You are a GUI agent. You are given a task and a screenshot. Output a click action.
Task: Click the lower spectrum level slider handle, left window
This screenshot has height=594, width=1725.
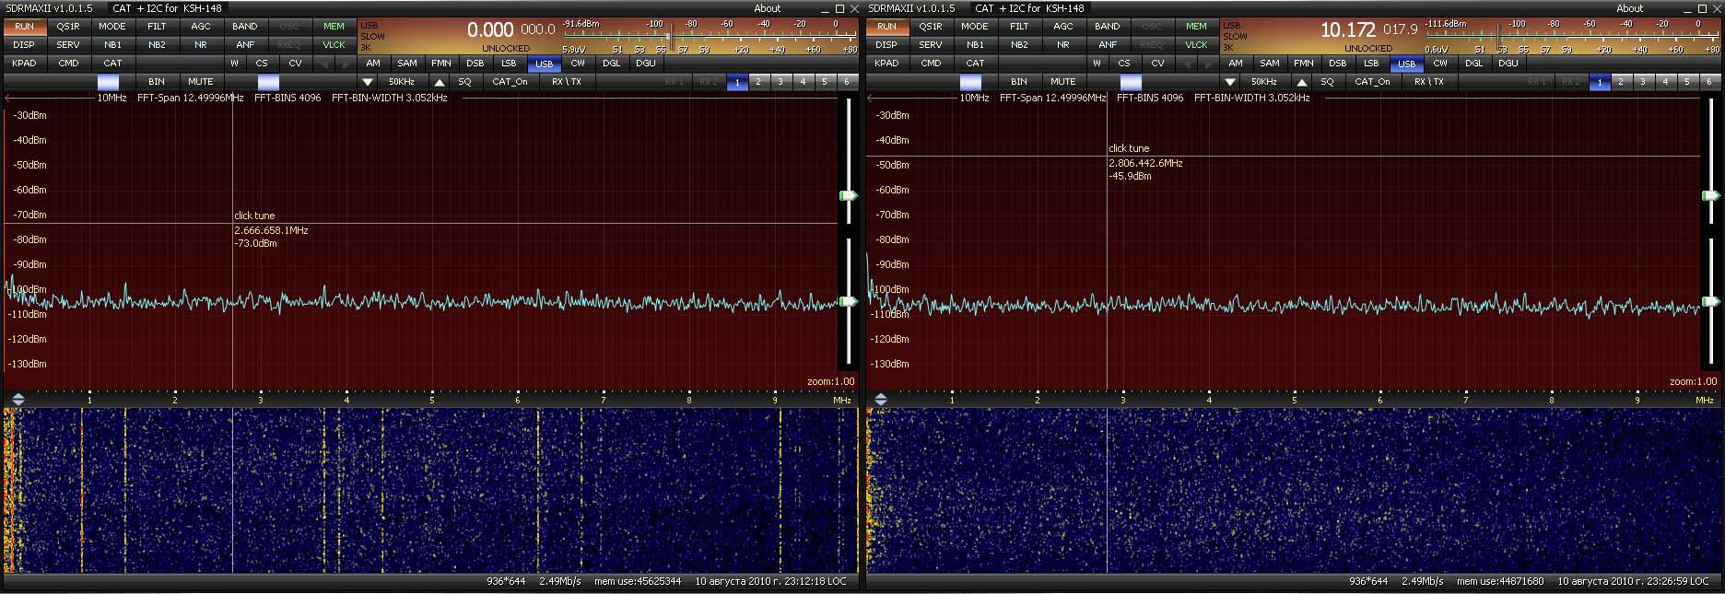849,301
